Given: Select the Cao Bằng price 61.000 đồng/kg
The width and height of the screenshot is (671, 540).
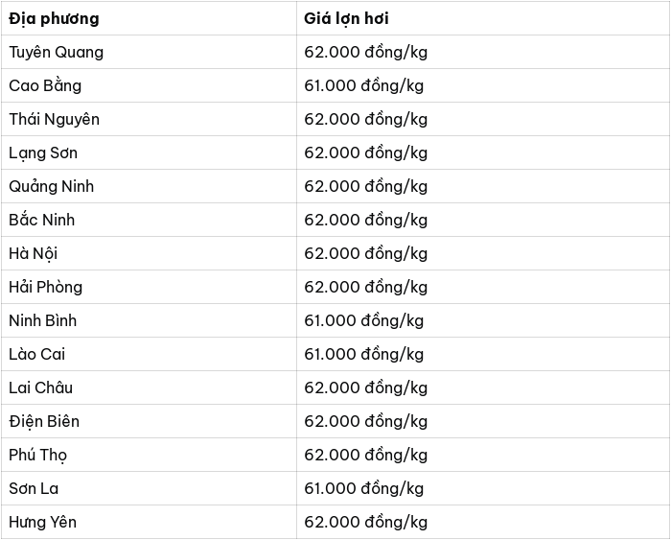Looking at the screenshot, I should (x=363, y=85).
